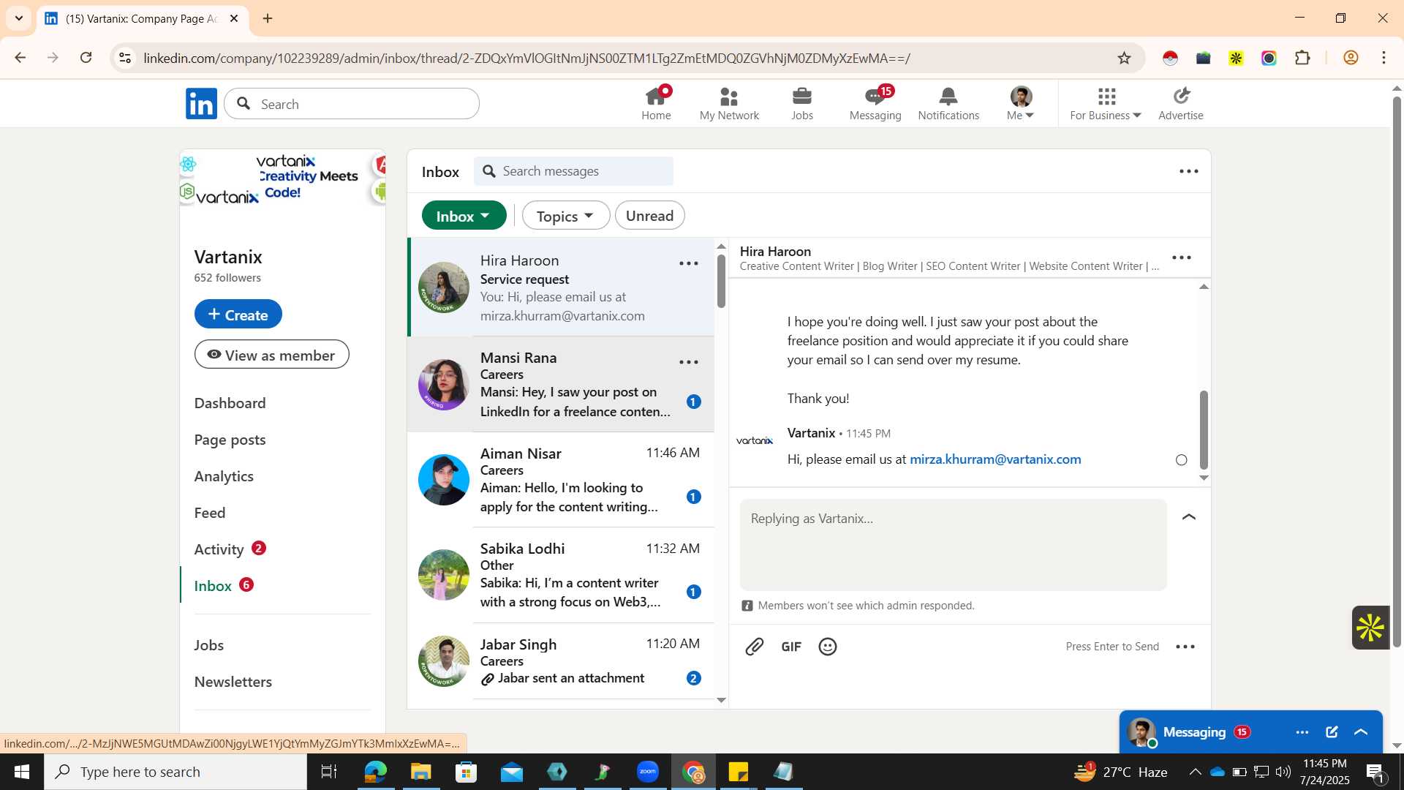Open Messaging icon with 15 badge
1404x790 pixels.
(x=875, y=103)
